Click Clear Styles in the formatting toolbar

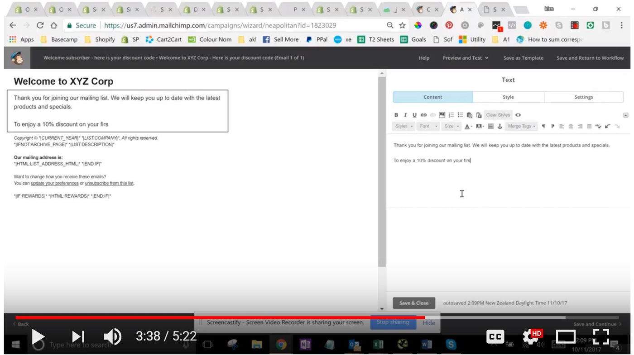(x=498, y=115)
